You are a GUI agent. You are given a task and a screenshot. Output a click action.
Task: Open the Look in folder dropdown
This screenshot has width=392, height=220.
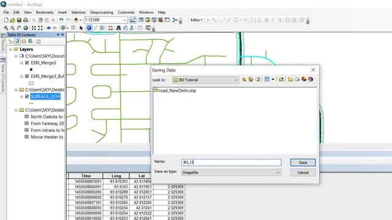point(236,80)
